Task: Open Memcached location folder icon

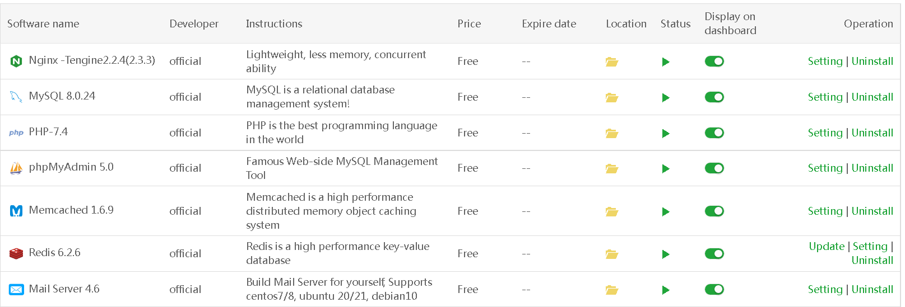Action: (x=611, y=211)
